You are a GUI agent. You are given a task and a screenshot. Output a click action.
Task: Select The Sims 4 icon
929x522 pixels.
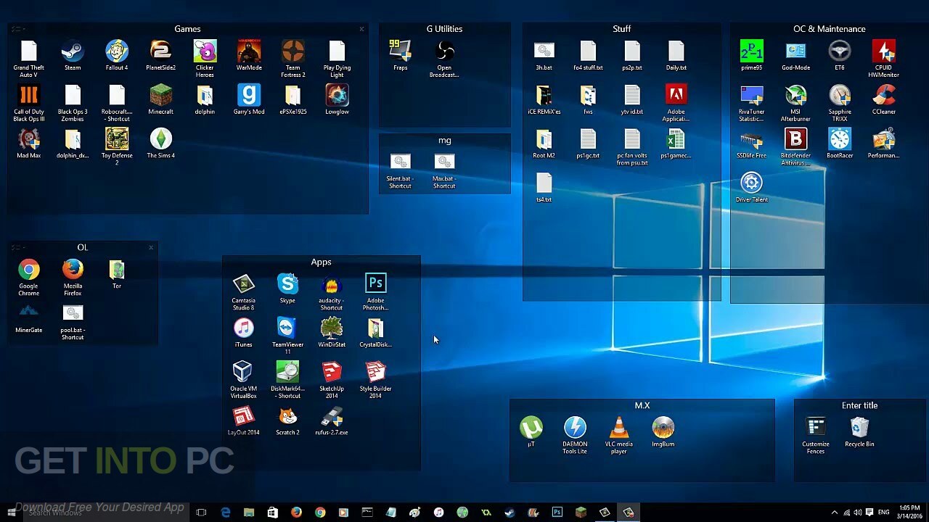point(160,144)
